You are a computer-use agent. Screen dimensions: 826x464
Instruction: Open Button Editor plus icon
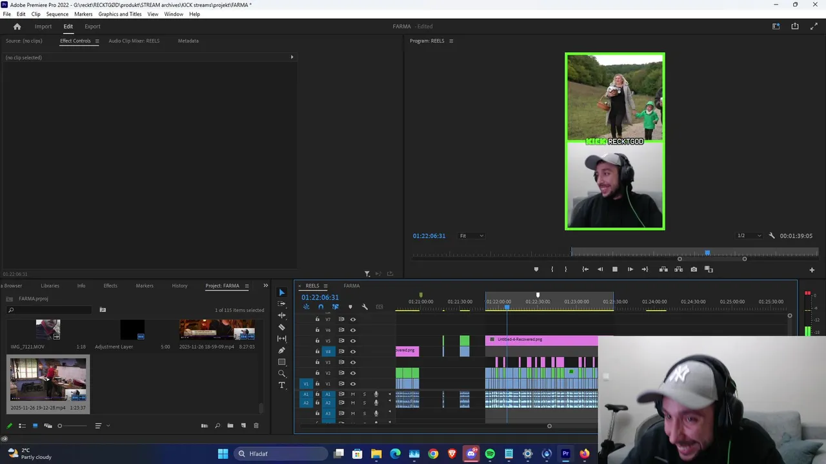click(x=812, y=269)
